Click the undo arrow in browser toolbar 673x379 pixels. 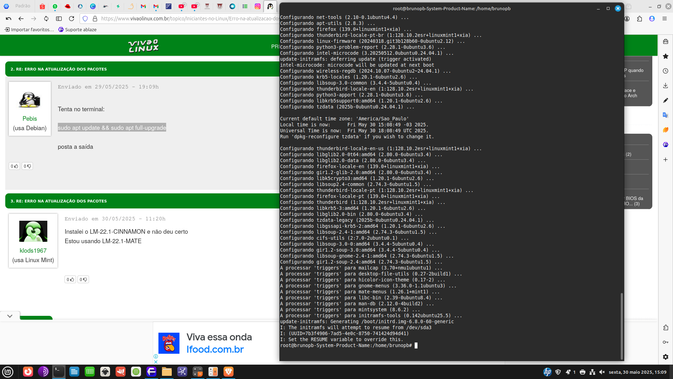pyautogui.click(x=9, y=19)
